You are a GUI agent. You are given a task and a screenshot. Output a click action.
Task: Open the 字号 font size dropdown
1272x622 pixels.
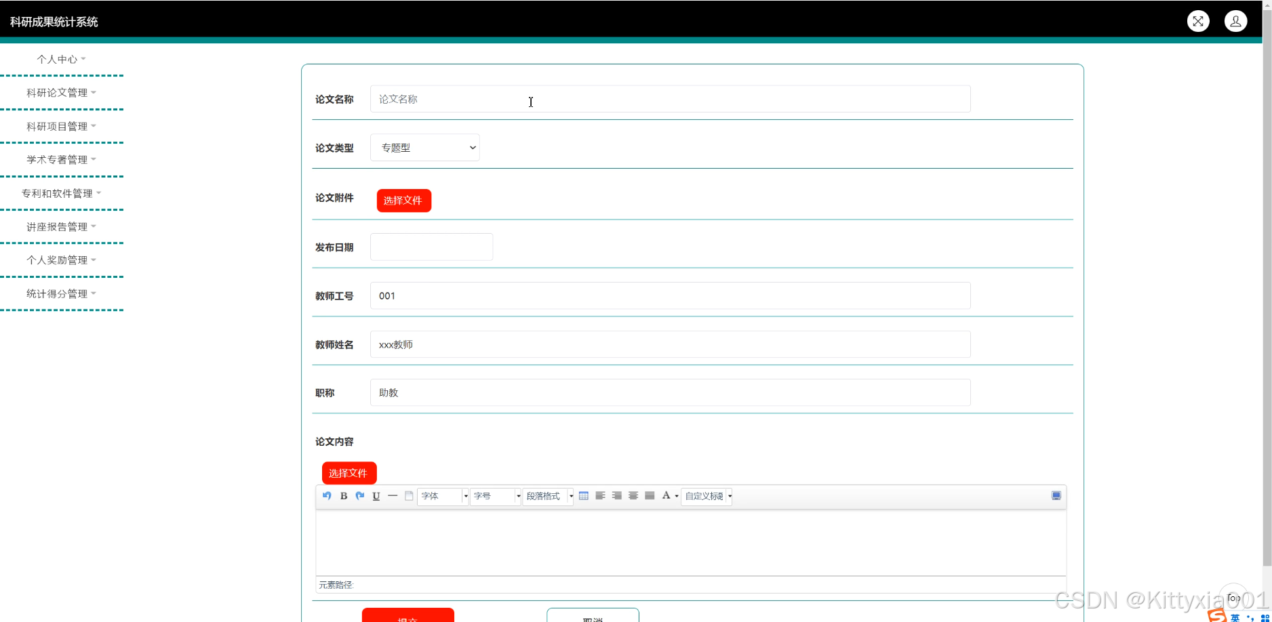click(x=495, y=496)
